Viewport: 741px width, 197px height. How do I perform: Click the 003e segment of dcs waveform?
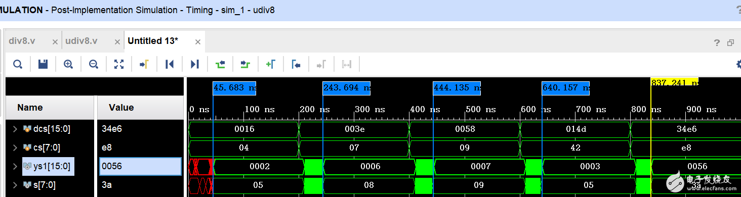(x=354, y=129)
